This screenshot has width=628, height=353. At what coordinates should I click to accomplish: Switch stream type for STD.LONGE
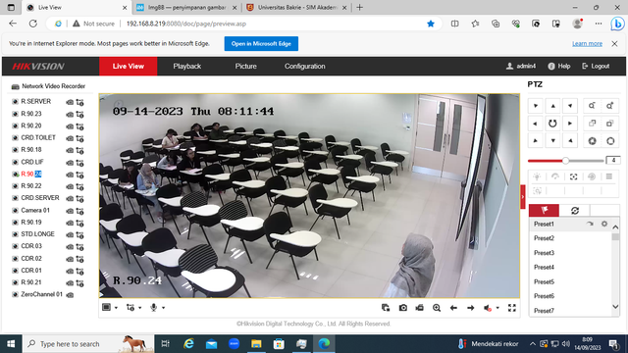(x=80, y=235)
